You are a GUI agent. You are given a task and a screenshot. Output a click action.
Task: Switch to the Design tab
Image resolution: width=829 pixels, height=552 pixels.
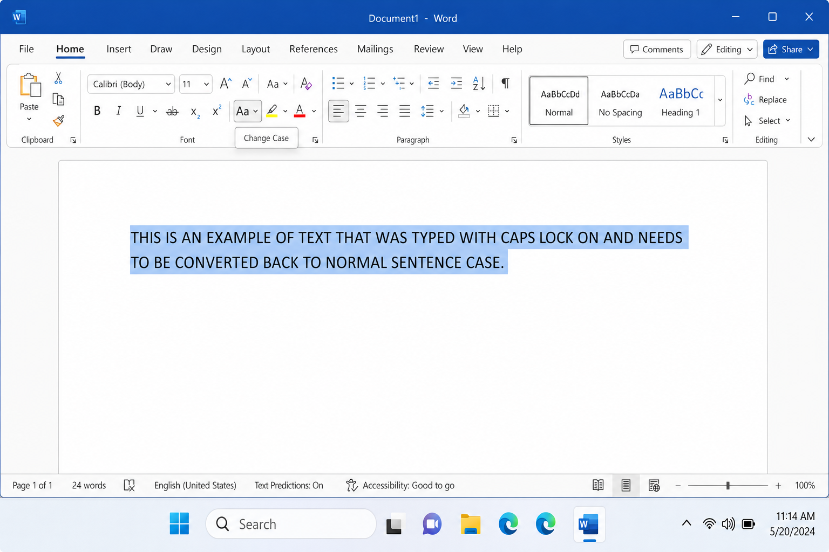(207, 49)
